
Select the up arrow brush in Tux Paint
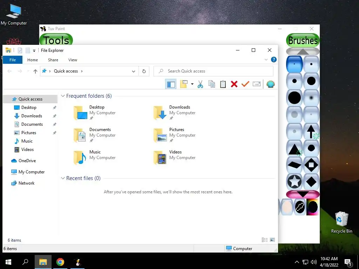pyautogui.click(x=311, y=131)
